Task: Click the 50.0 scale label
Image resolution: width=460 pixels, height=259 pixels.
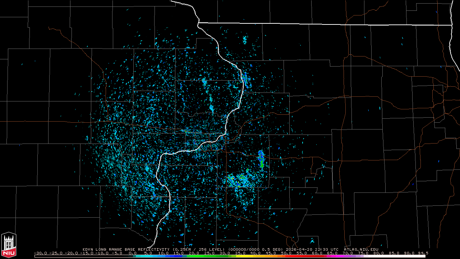Action: point(286,253)
